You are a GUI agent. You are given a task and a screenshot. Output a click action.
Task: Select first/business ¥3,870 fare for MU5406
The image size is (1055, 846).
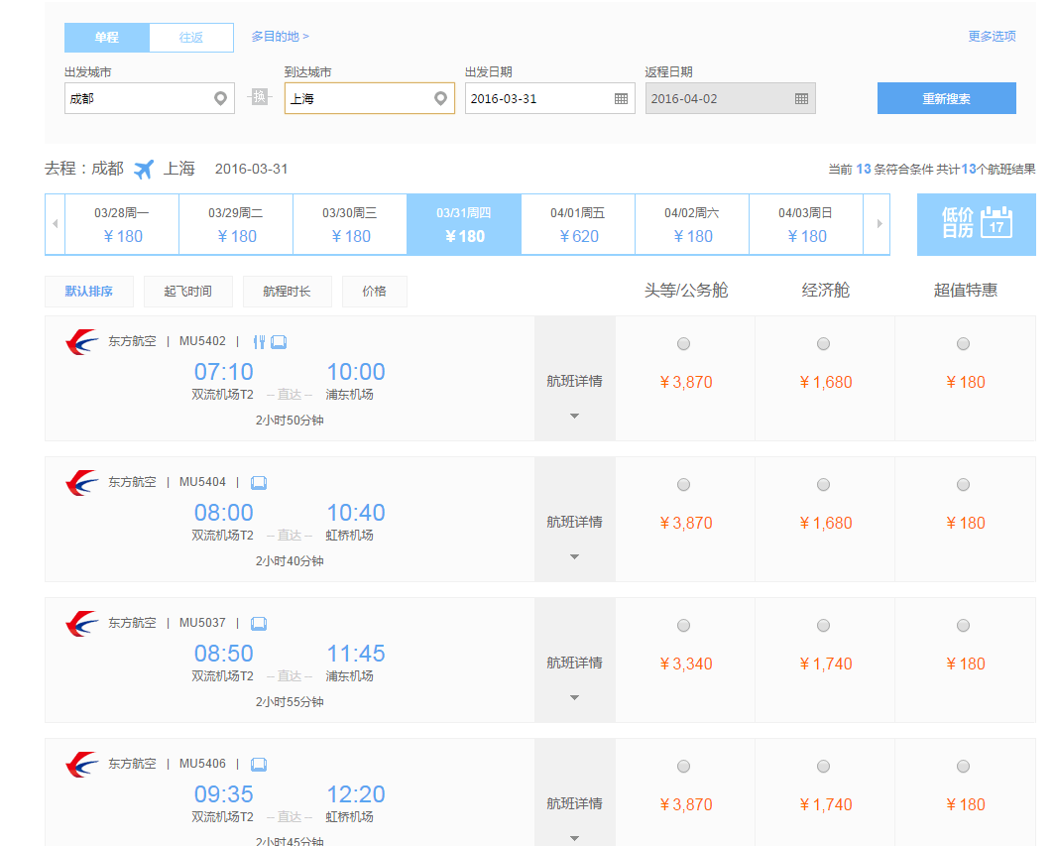(x=683, y=766)
